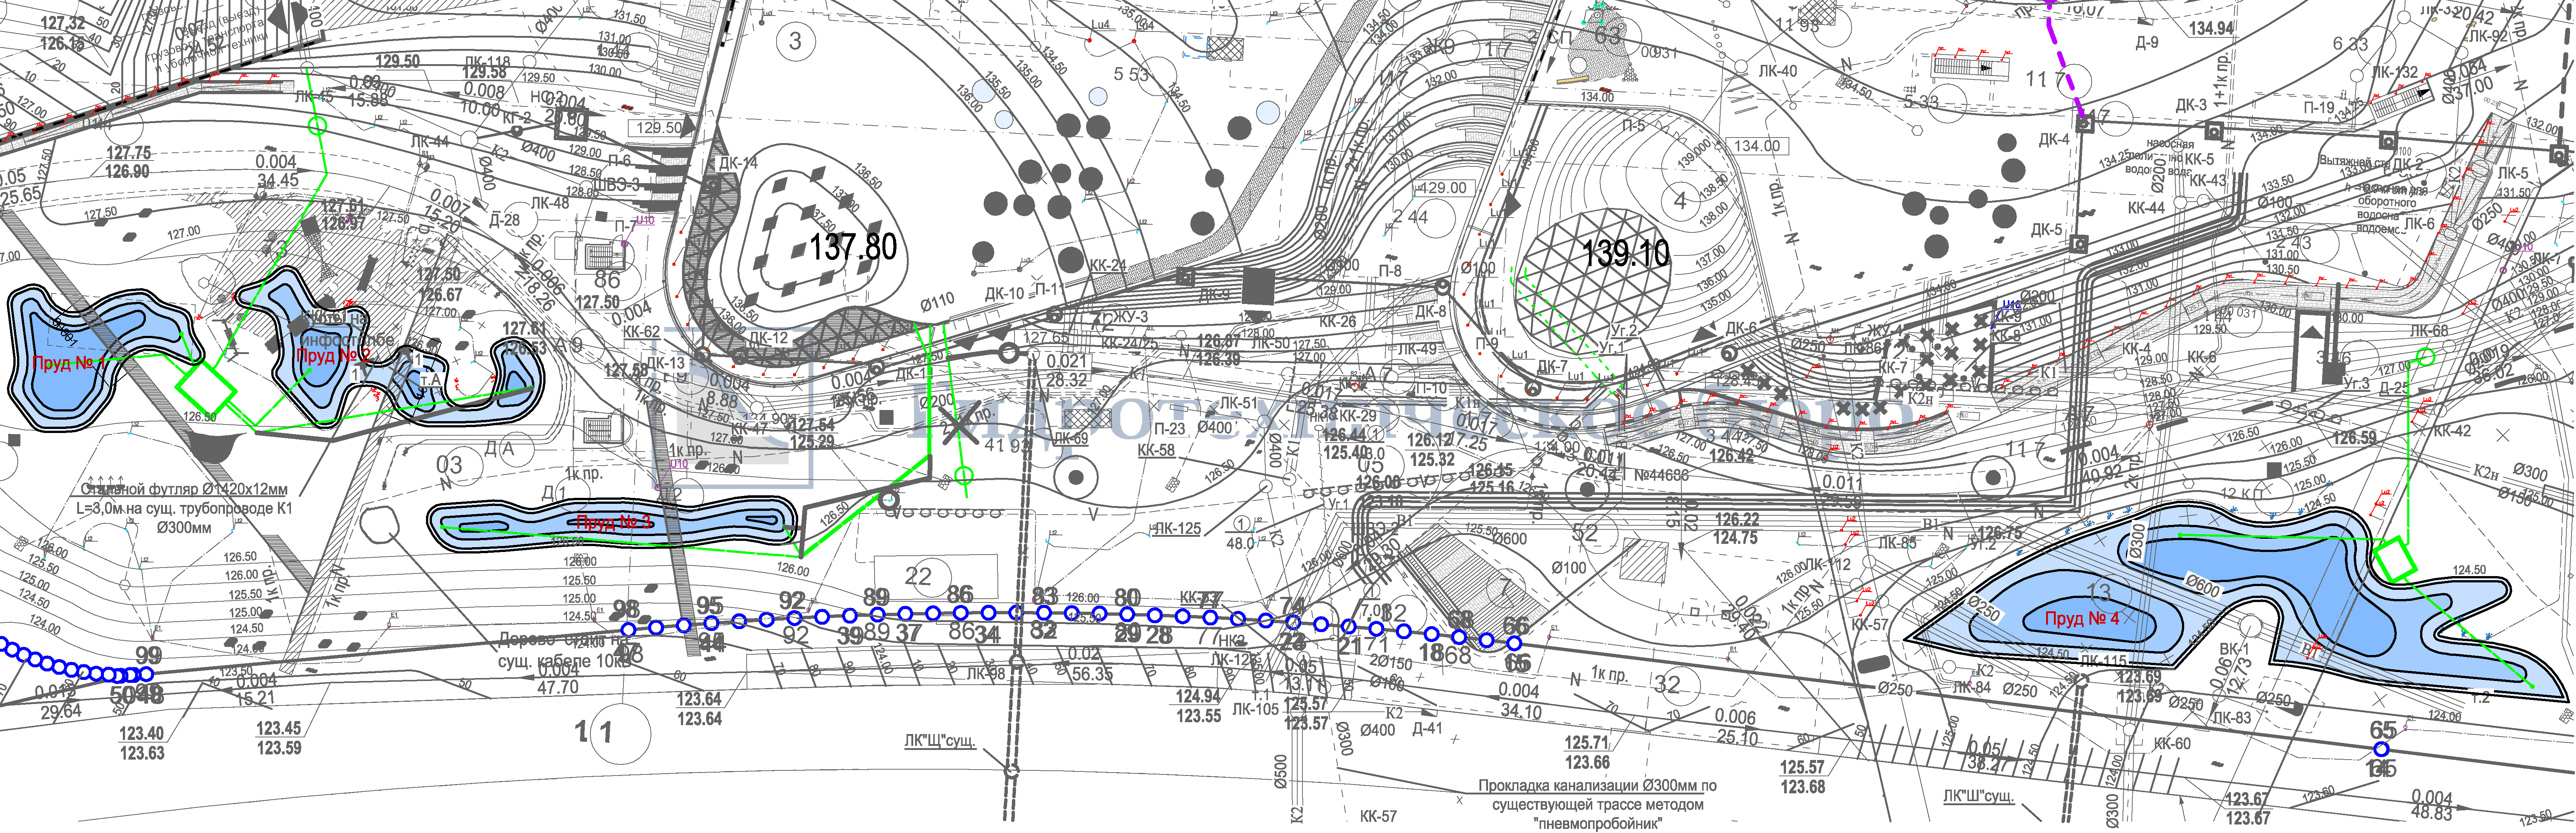Click the label ЛК-68
This screenshot has height=833, width=2576.
pyautogui.click(x=2429, y=331)
